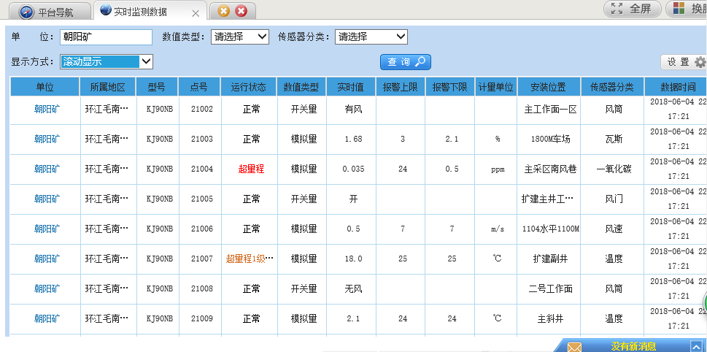Click the 风速 sensor category cell

tap(614, 229)
